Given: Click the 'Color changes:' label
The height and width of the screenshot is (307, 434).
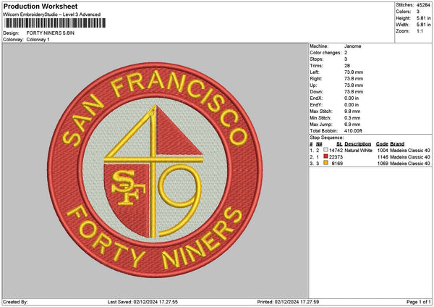Looking at the screenshot, I should coord(325,53).
